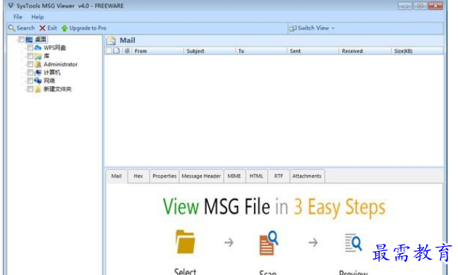This screenshot has height=275, width=458.
Task: Switch to the Attachments tab
Action: coord(307,176)
